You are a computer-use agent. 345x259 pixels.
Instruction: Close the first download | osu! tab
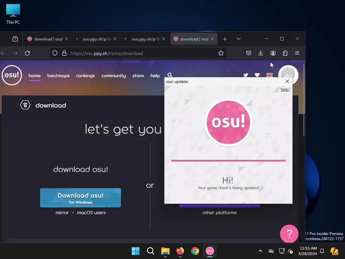(x=66, y=39)
